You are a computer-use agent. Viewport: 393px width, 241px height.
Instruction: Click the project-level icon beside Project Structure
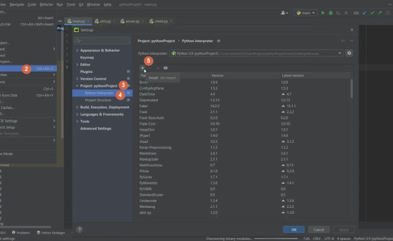(128, 100)
